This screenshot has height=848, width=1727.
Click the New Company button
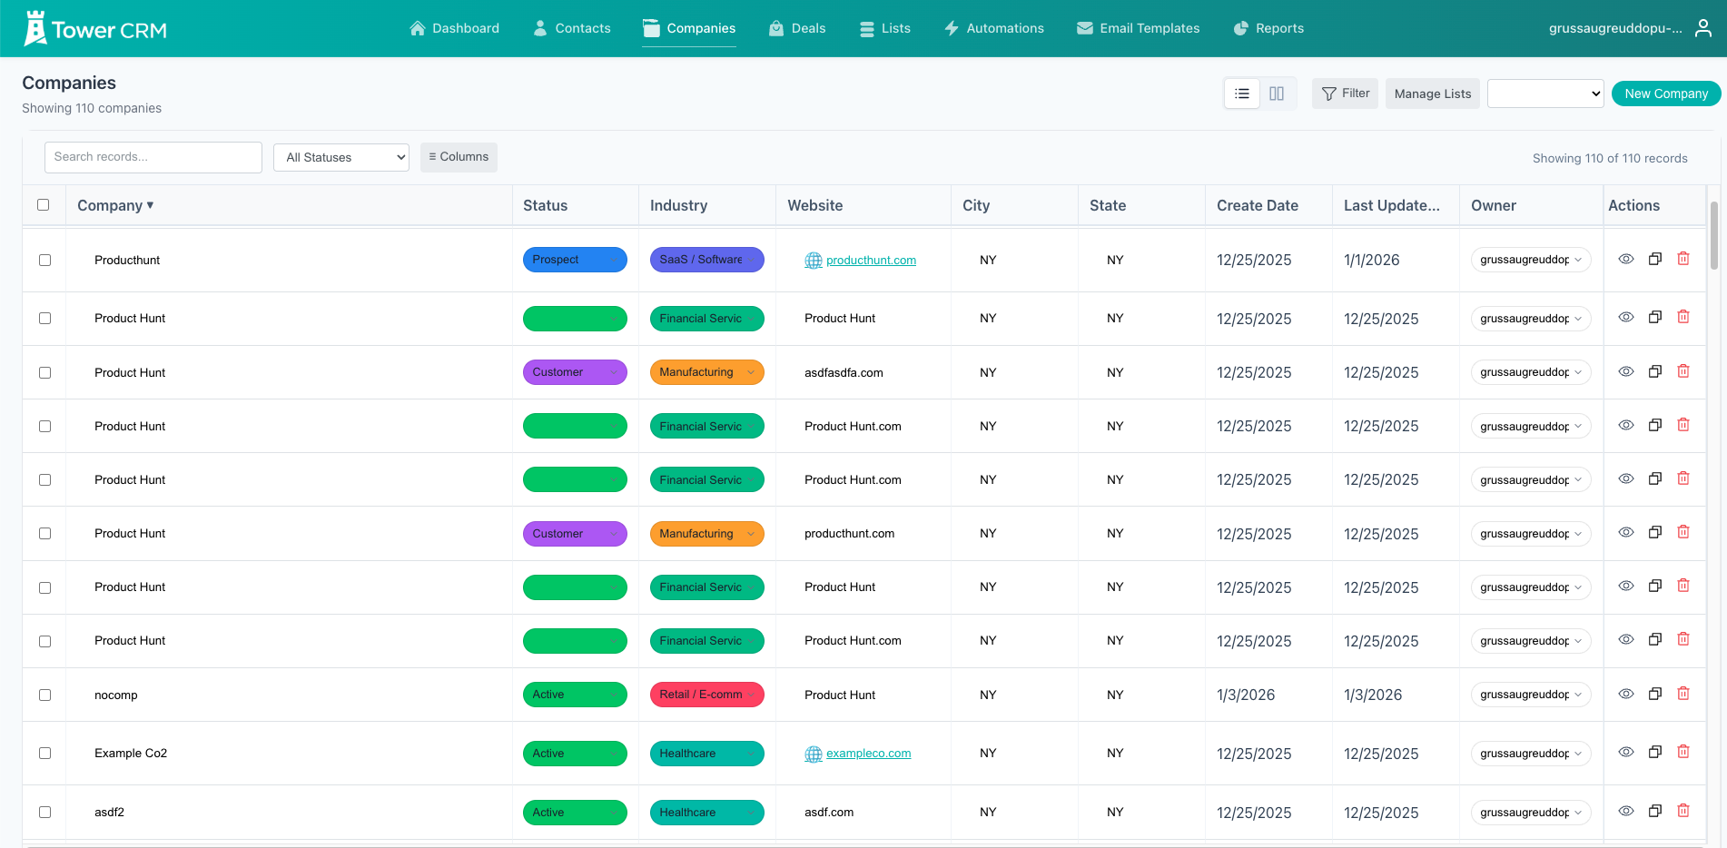tap(1665, 94)
